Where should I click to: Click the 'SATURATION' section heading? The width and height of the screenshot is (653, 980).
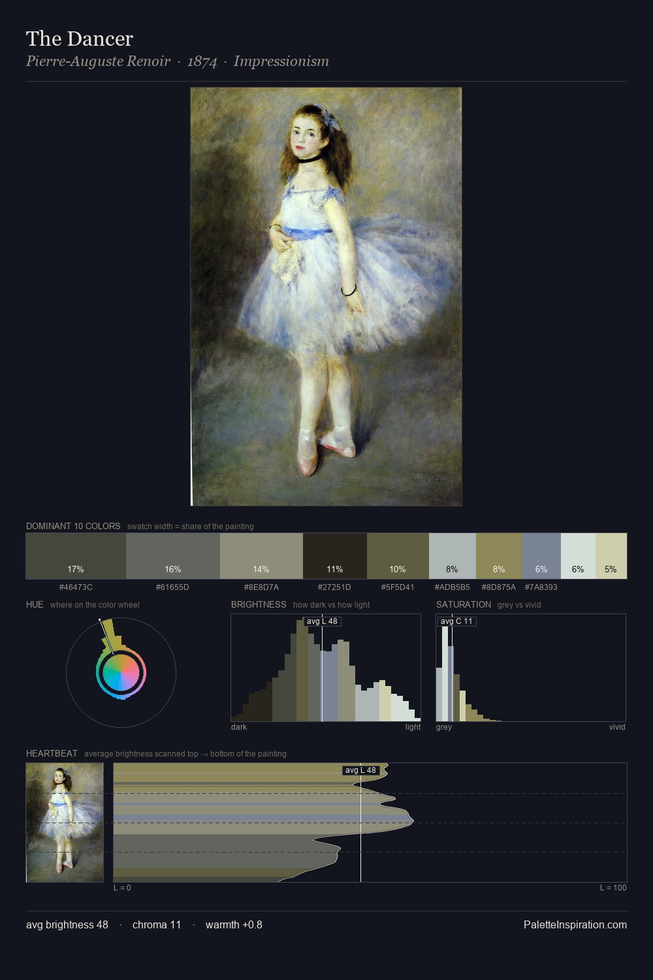click(x=464, y=604)
